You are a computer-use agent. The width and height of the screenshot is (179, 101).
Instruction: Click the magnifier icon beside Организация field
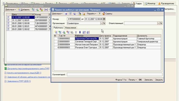point(104,23)
